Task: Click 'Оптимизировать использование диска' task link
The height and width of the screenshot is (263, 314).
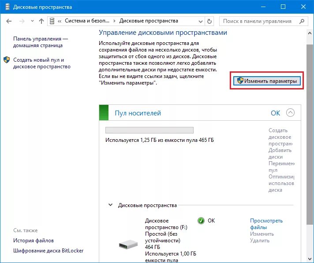Action: point(281,183)
